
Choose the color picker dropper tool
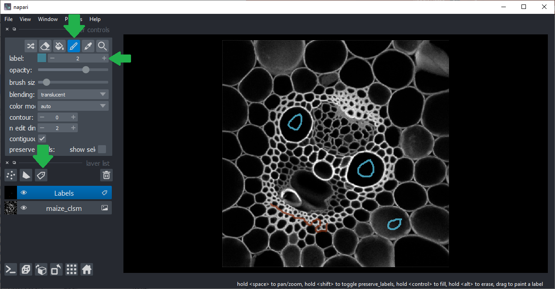(x=88, y=46)
